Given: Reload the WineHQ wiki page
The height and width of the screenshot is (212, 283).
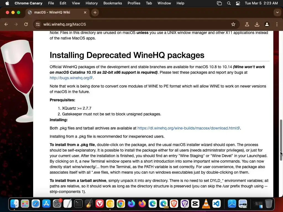Looking at the screenshot, I should point(26,24).
